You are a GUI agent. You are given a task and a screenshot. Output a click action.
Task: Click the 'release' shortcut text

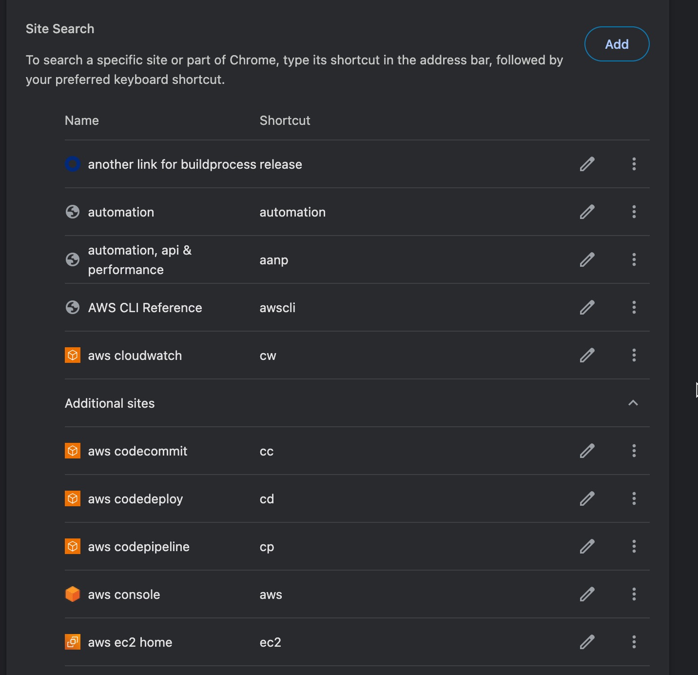pyautogui.click(x=281, y=164)
